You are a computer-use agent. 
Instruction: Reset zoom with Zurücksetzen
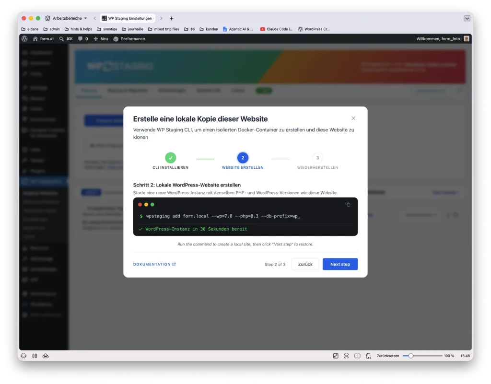387,356
